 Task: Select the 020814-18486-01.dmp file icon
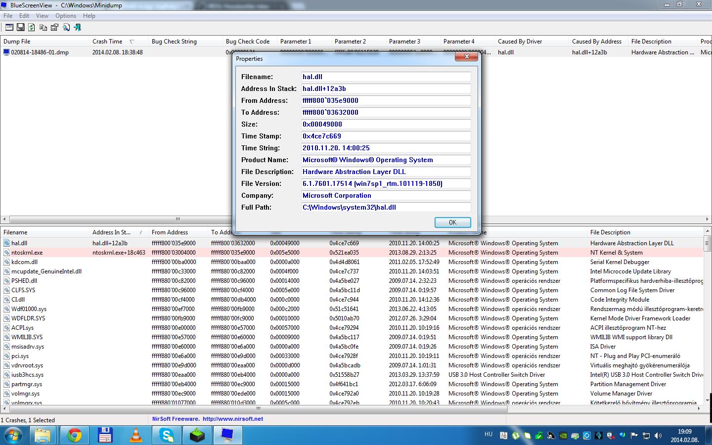6,52
